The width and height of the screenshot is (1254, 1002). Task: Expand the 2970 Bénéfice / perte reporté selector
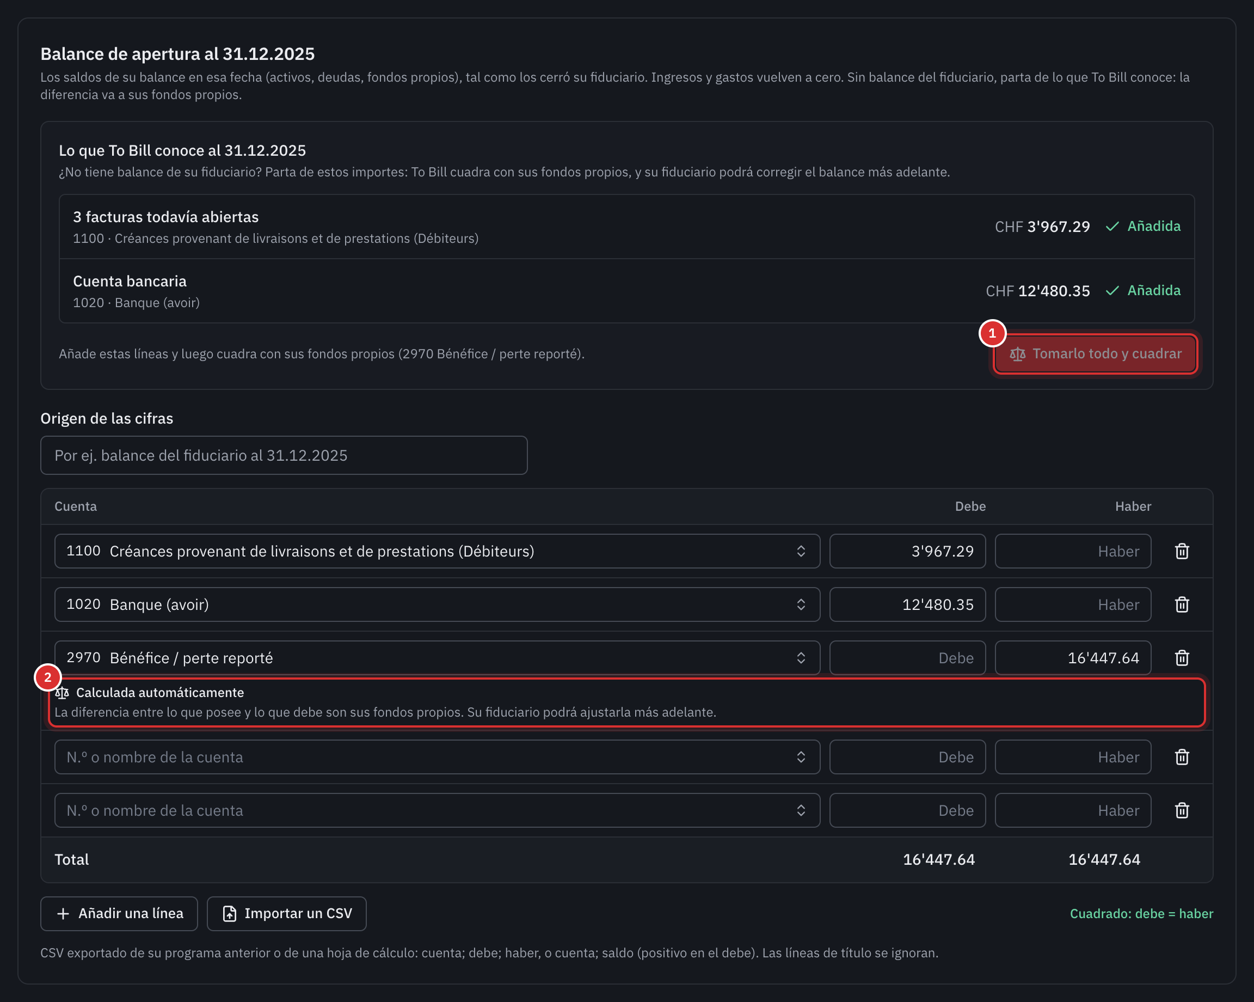pos(438,658)
